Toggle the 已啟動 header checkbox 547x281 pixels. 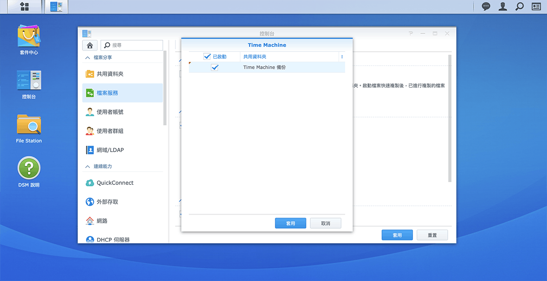[x=207, y=57]
